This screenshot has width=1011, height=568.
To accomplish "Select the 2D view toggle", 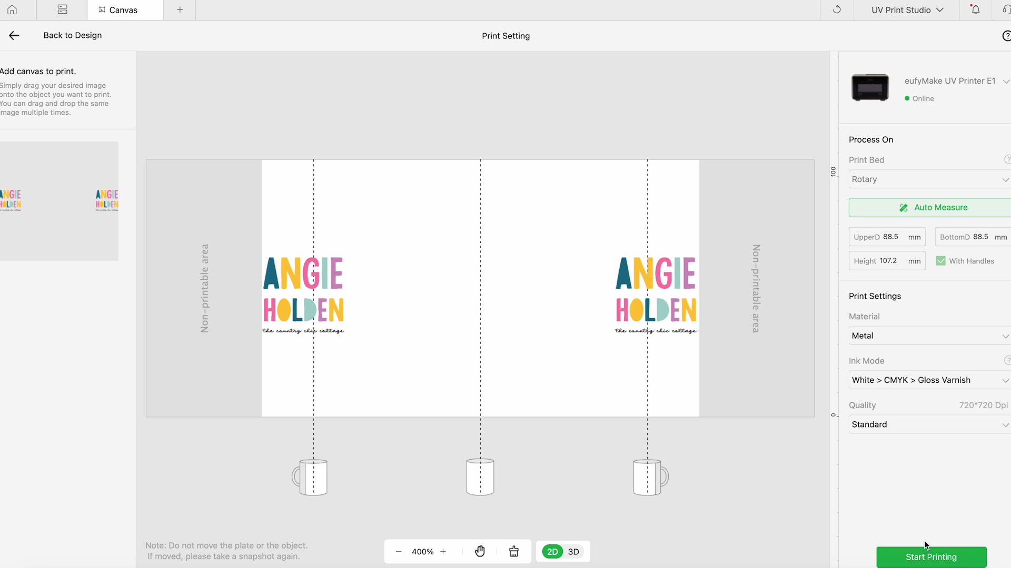I will (x=552, y=552).
